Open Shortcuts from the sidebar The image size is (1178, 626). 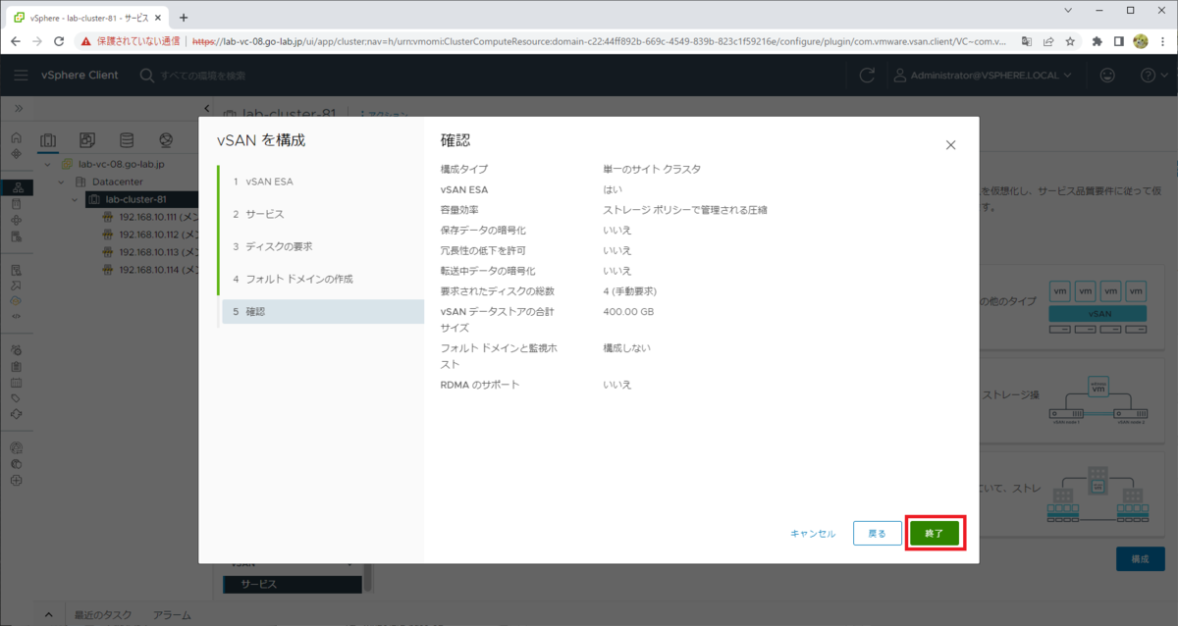pos(17,155)
